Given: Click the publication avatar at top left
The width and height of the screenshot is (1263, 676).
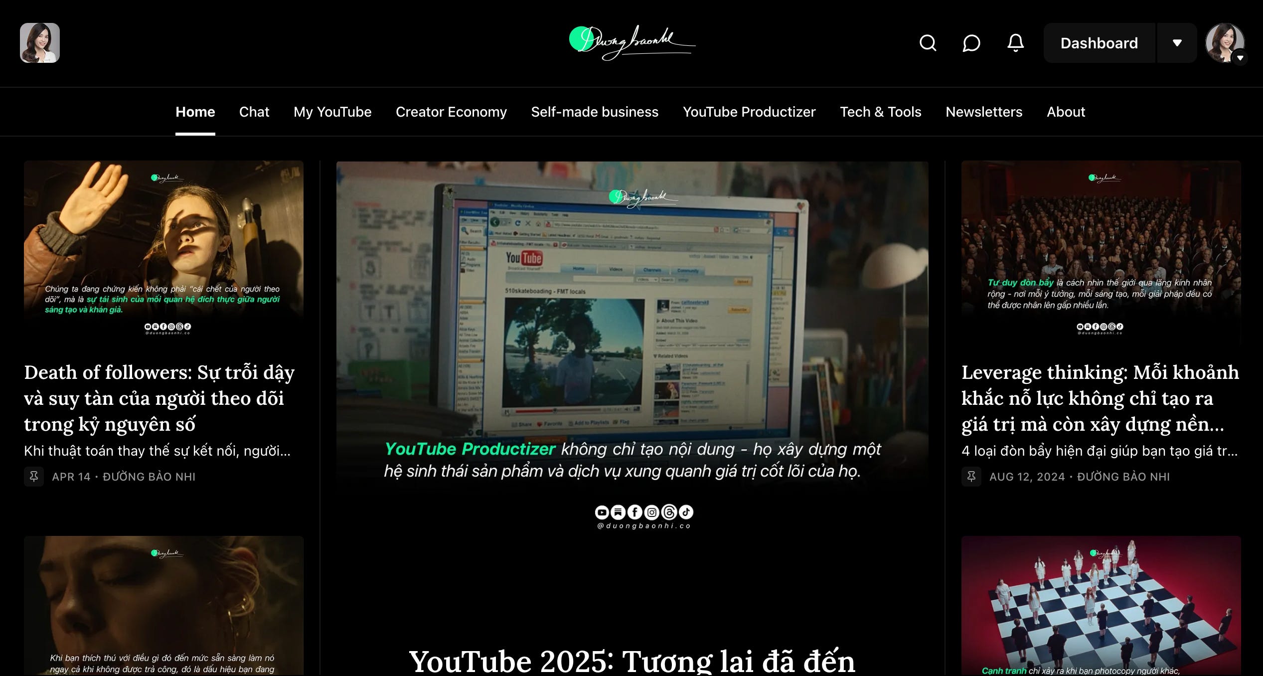Looking at the screenshot, I should click(40, 43).
